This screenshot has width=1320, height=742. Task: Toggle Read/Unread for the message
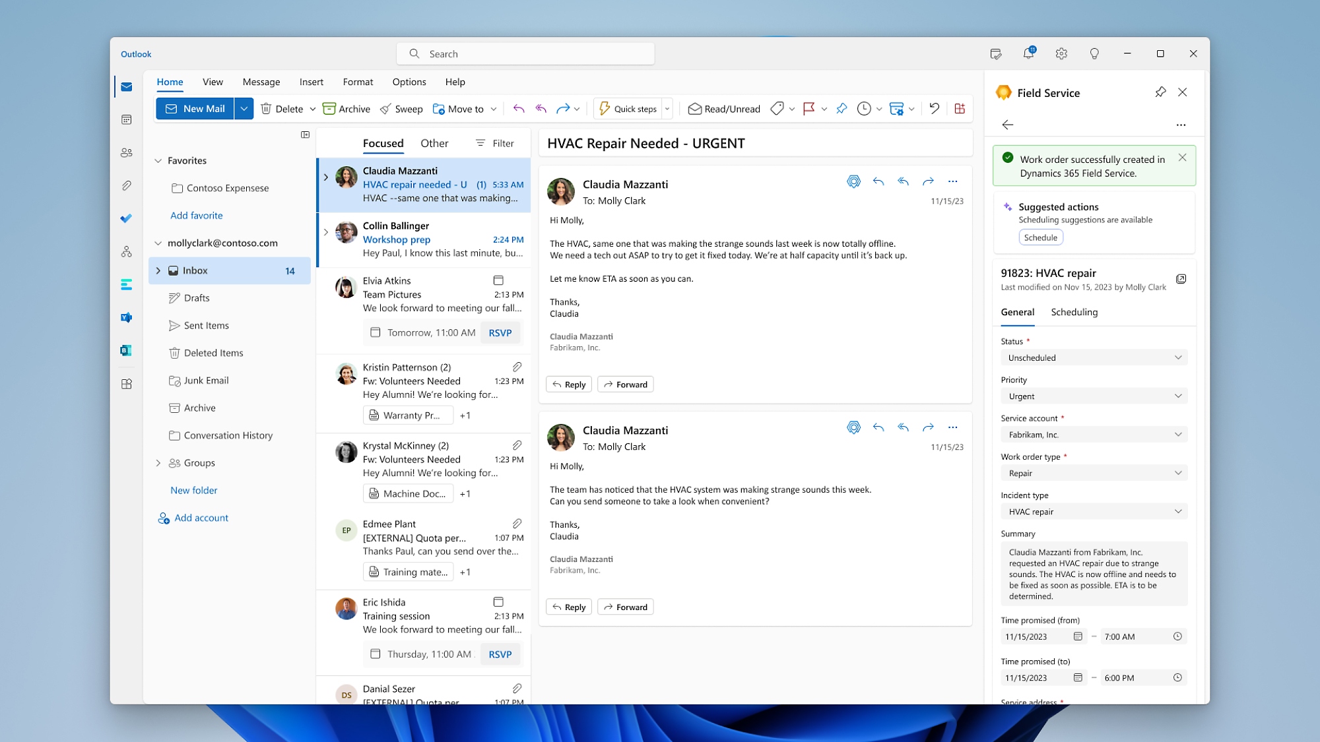tap(724, 109)
